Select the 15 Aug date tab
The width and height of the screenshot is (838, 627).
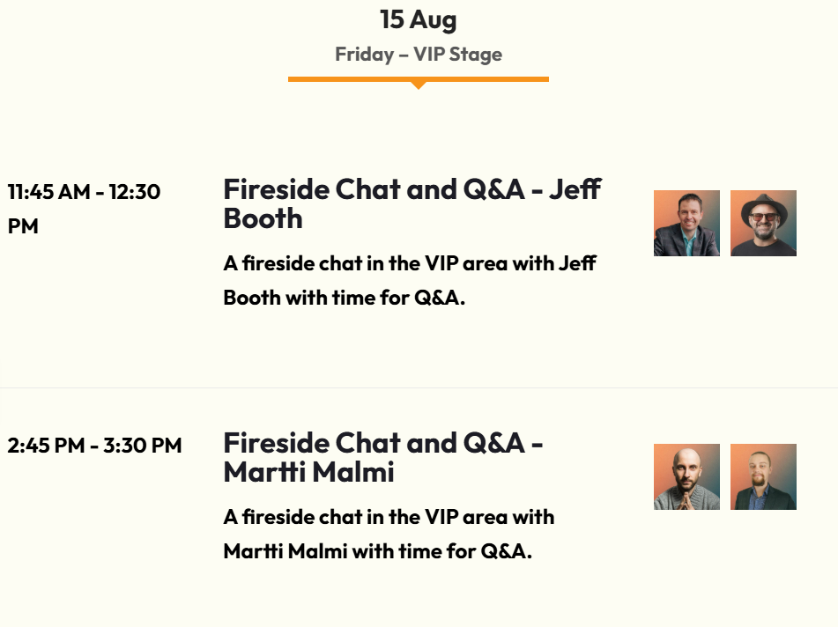[418, 19]
